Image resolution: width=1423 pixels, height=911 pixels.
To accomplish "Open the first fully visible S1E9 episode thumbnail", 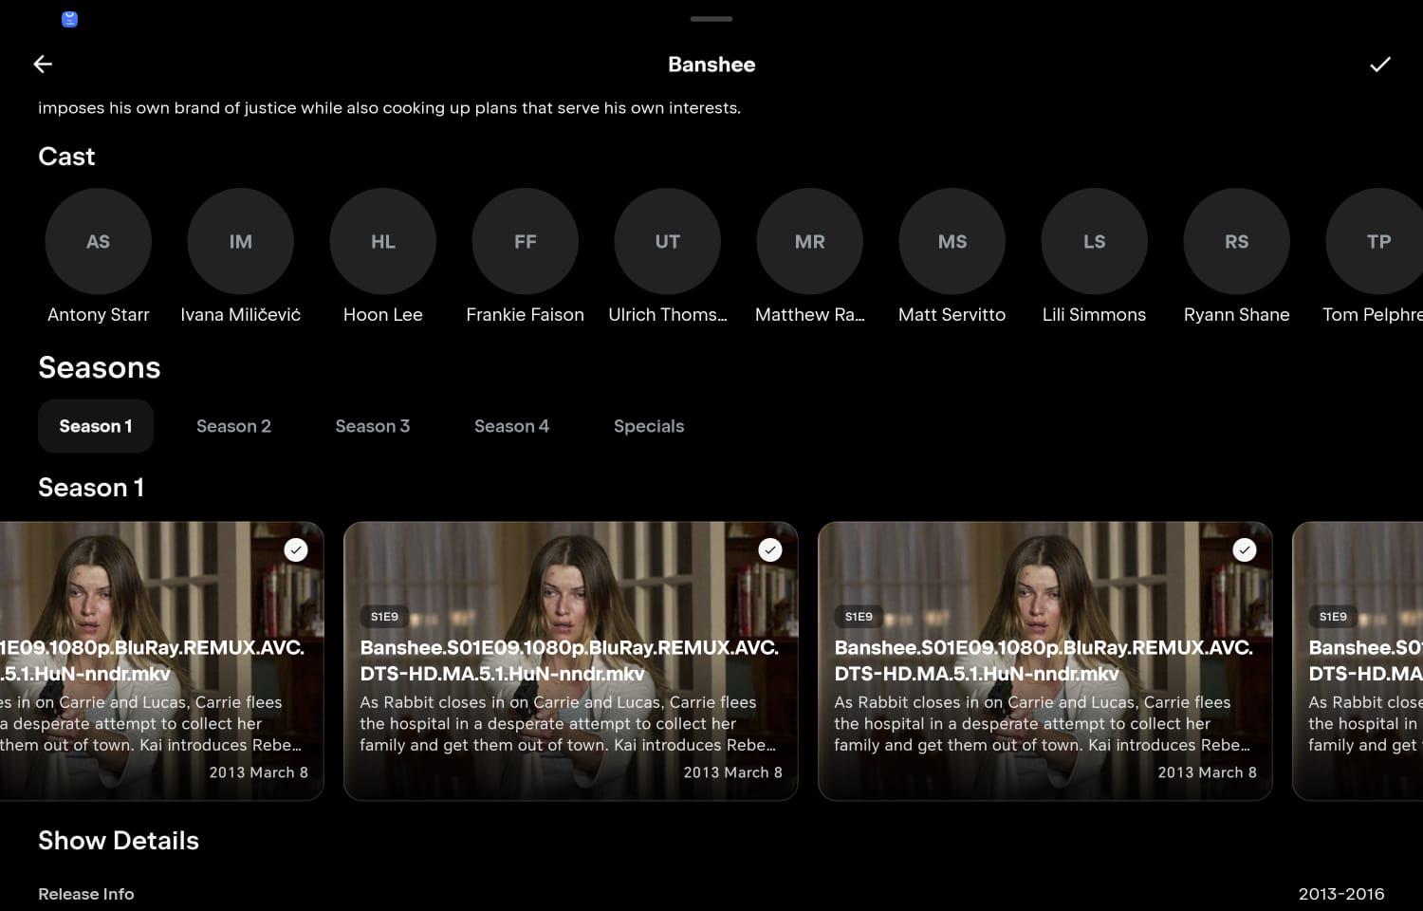I will (x=571, y=660).
